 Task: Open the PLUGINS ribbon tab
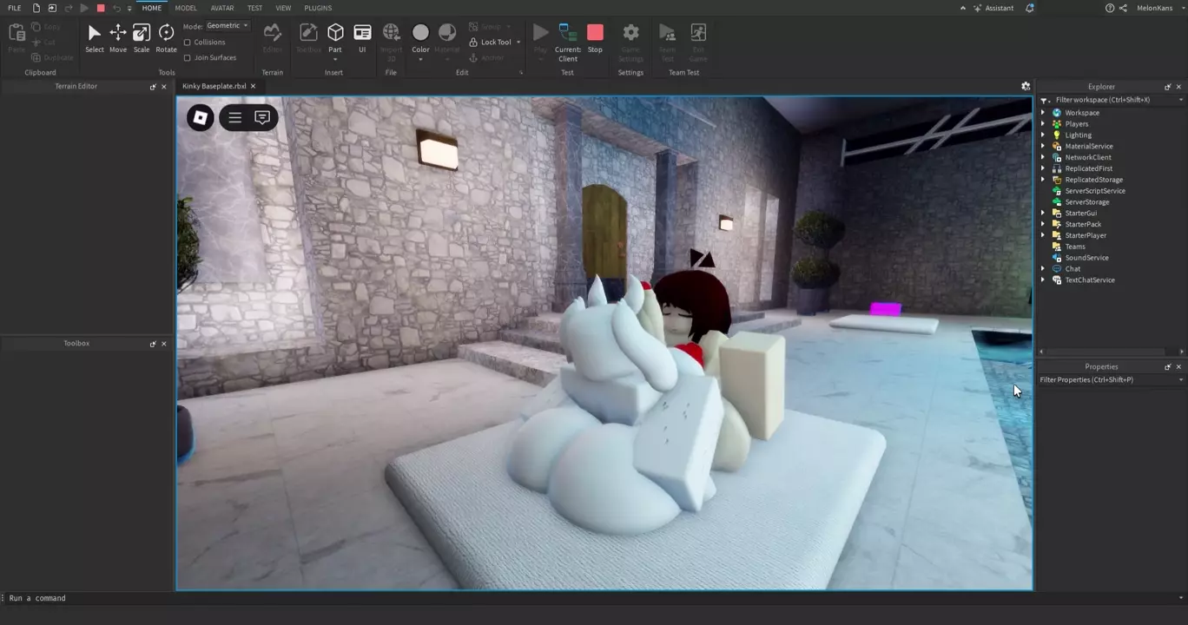(x=318, y=8)
